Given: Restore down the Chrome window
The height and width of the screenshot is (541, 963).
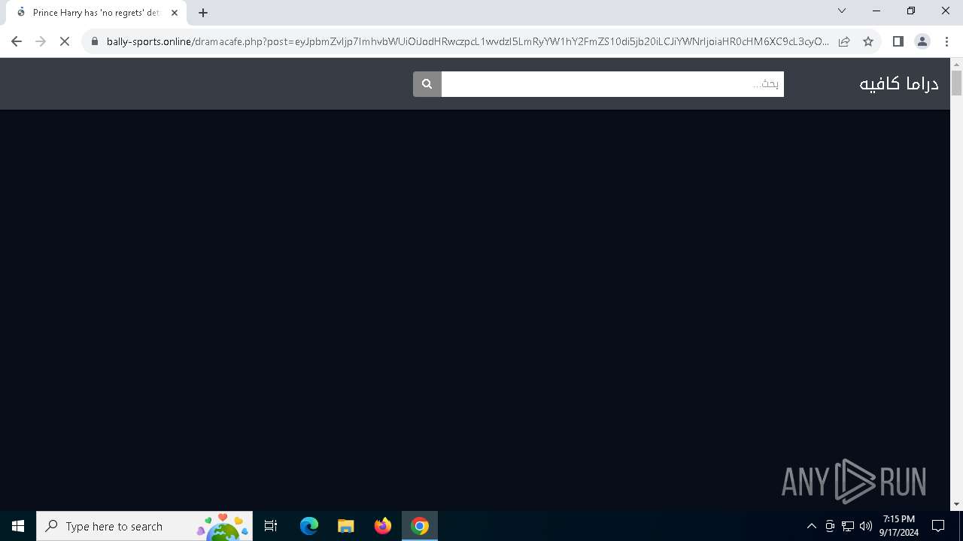Looking at the screenshot, I should click(911, 11).
